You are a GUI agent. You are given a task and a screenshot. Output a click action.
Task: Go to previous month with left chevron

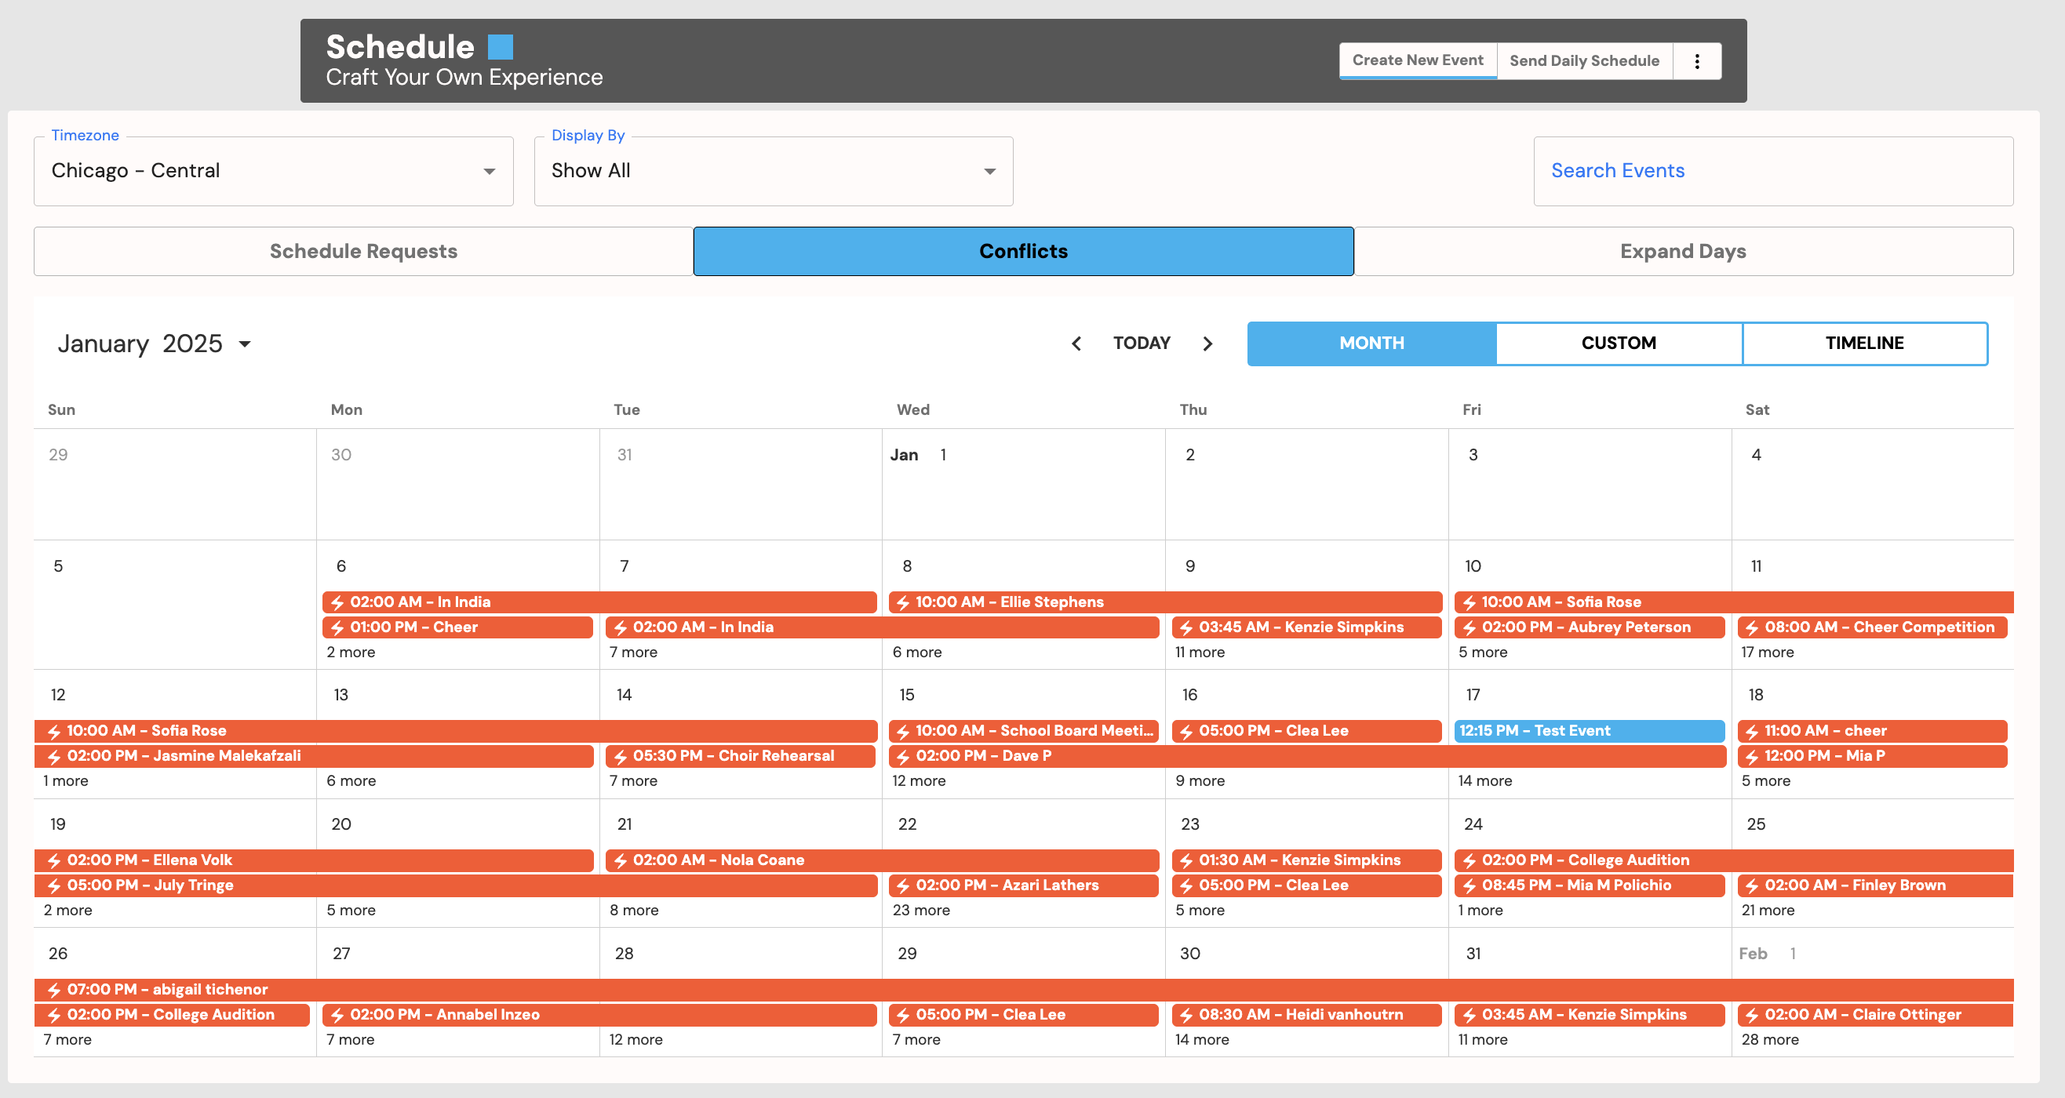[x=1076, y=344]
